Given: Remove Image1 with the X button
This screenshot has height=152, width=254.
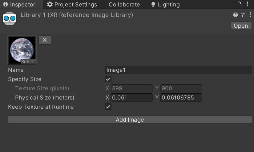Looking at the screenshot, I should pos(45,40).
